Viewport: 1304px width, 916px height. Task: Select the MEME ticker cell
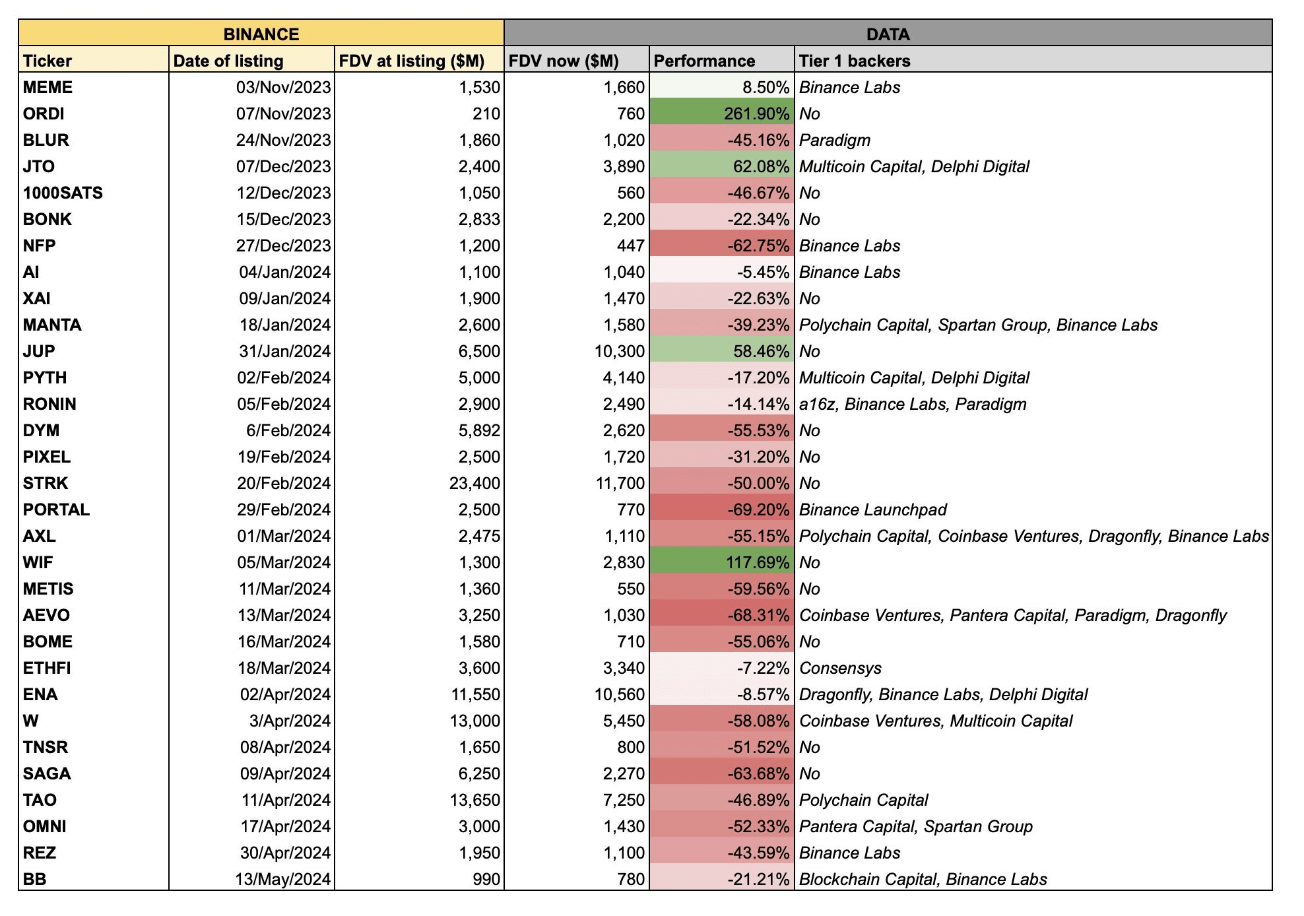click(44, 87)
